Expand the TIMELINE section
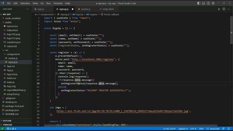Screen dimensions: 233x131 point(7,125)
